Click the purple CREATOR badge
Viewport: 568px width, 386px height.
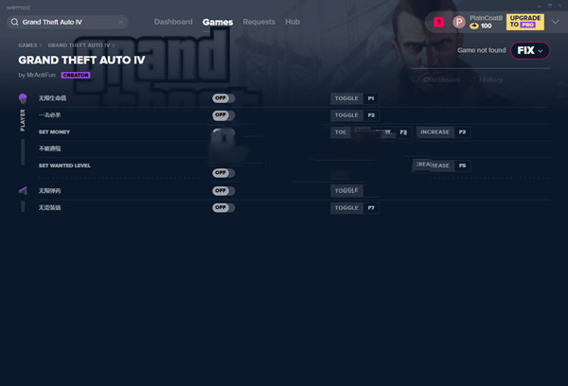click(x=76, y=75)
